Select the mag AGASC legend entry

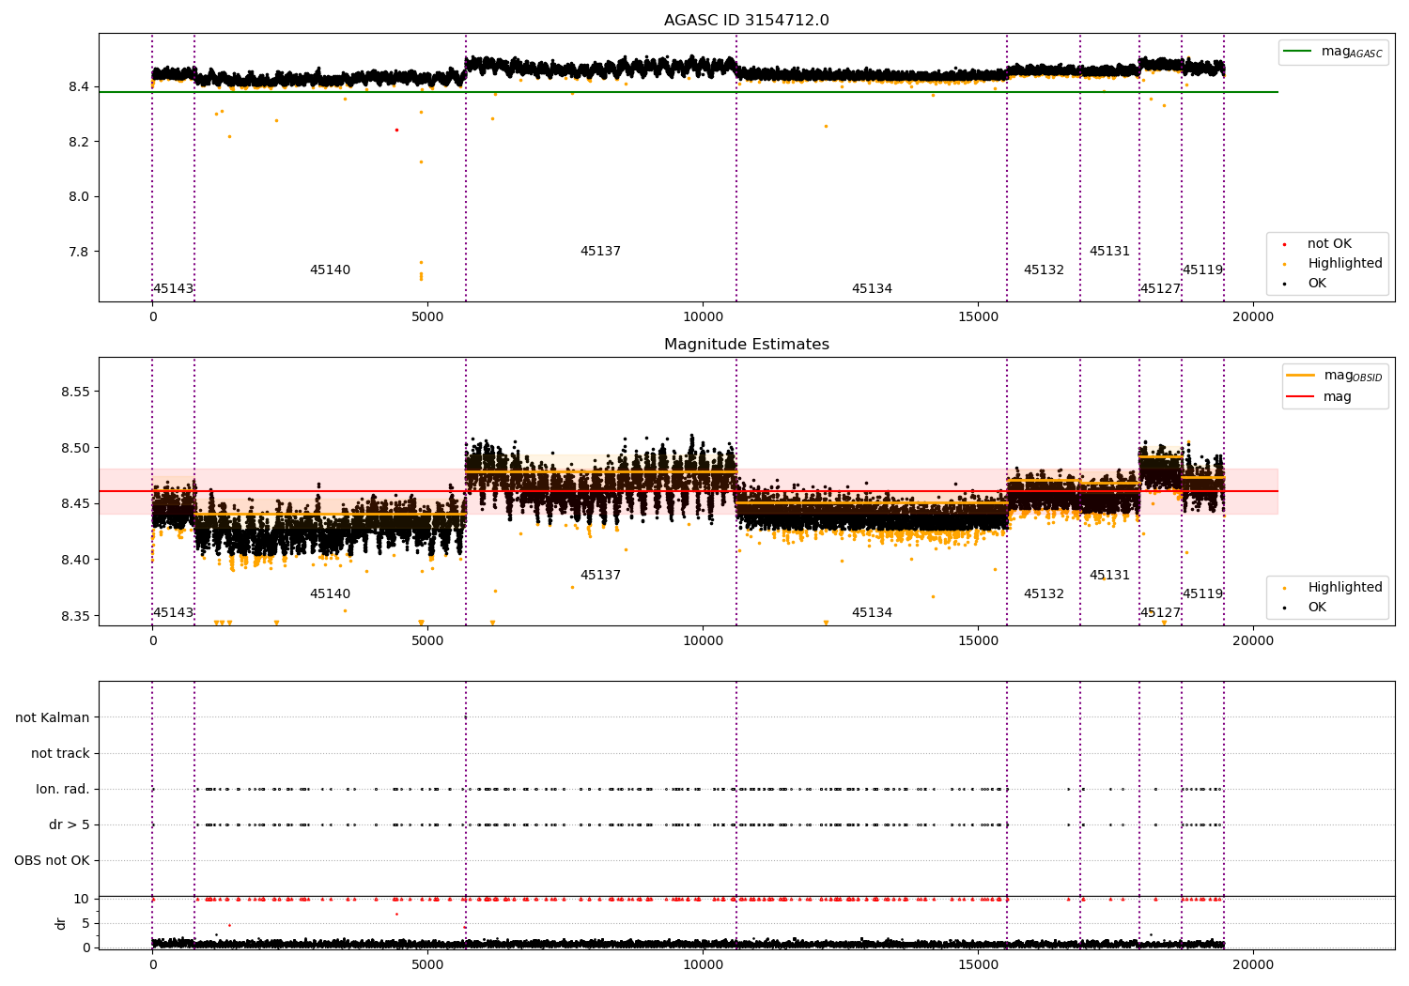(1333, 53)
